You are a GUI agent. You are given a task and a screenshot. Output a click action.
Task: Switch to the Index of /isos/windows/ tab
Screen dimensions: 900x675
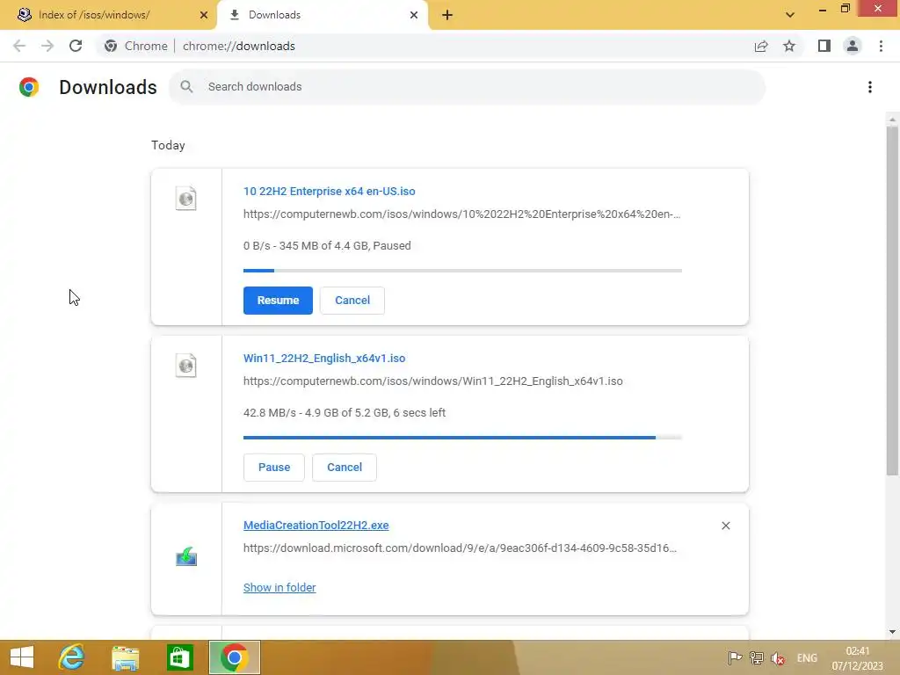(x=108, y=15)
